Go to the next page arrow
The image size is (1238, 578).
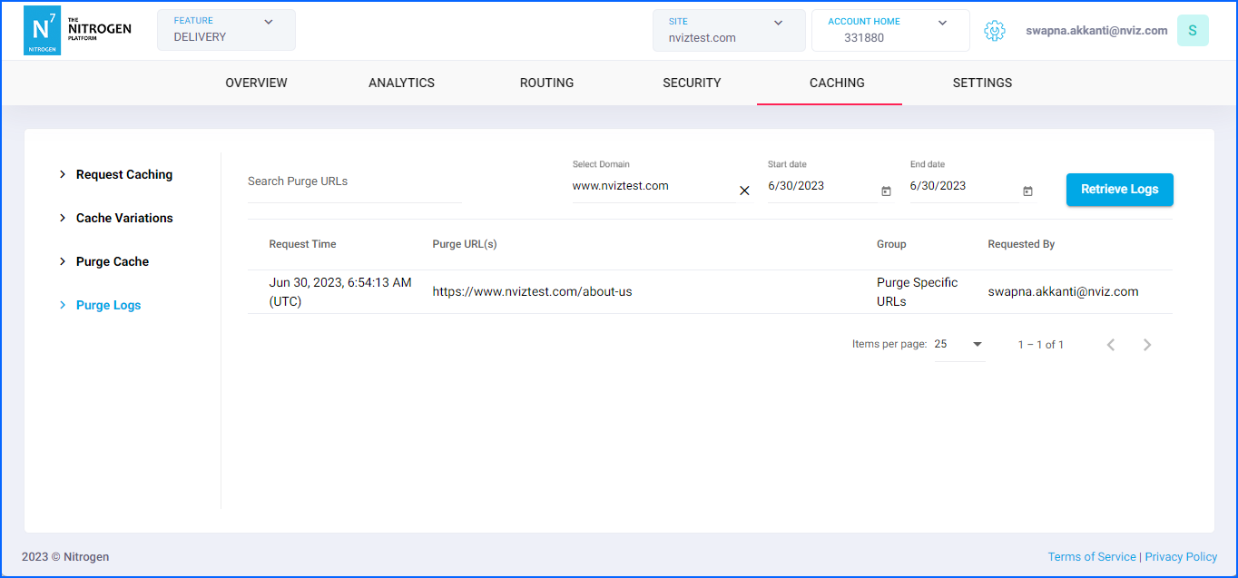[1147, 345]
